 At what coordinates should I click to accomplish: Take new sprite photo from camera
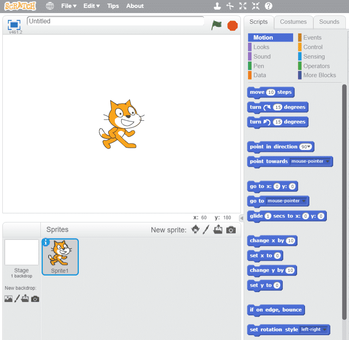click(x=231, y=230)
